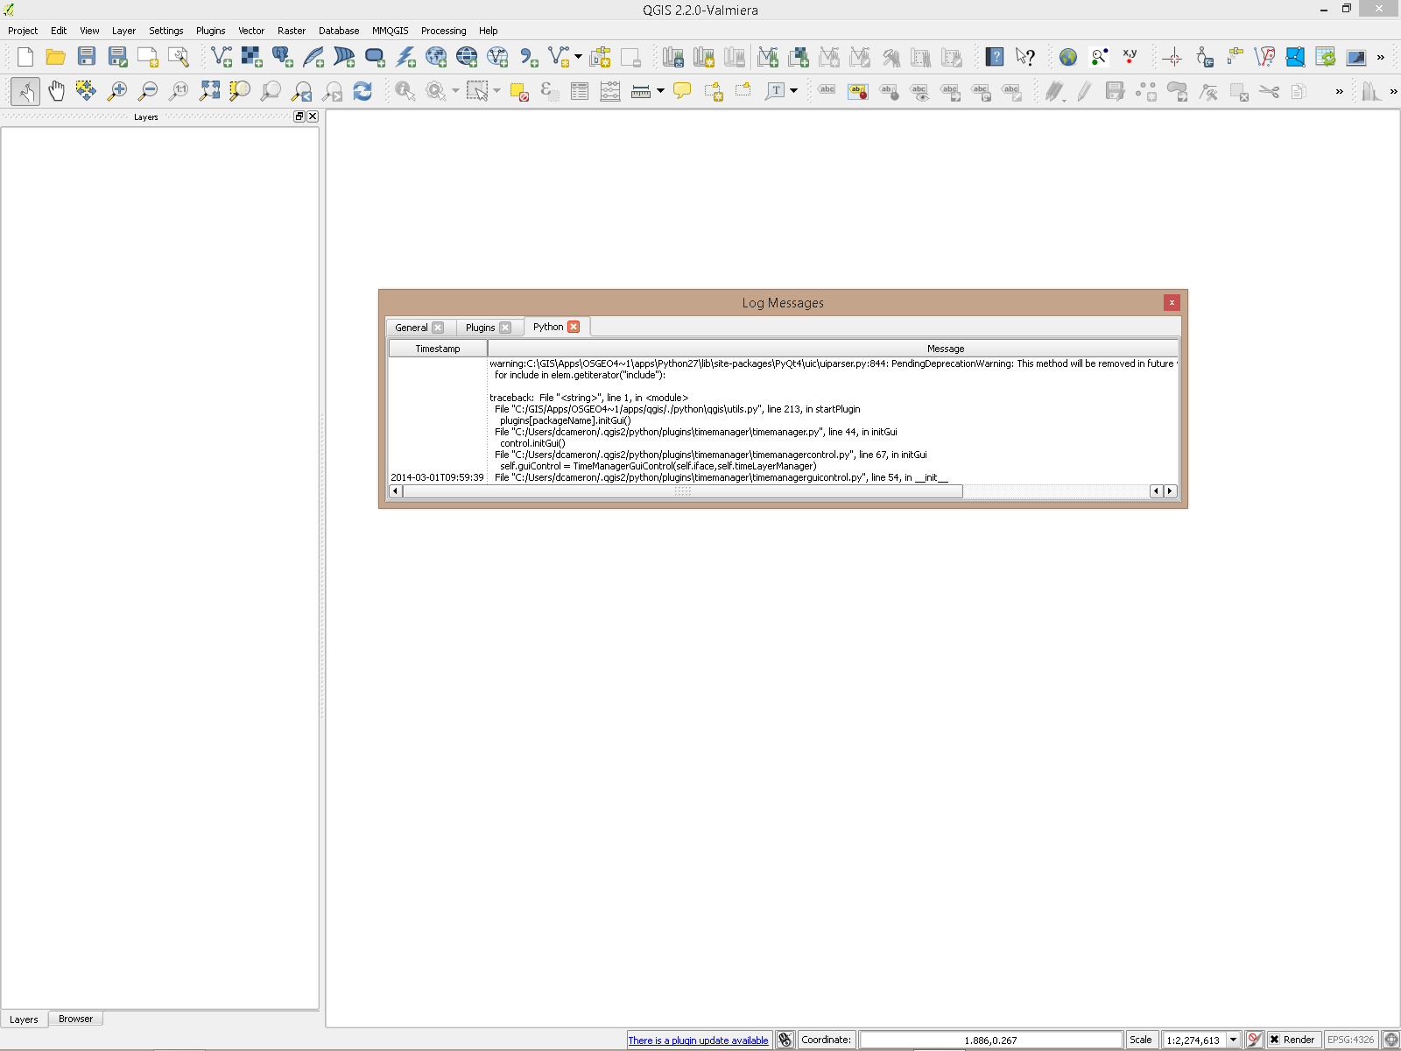This screenshot has height=1051, width=1401.
Task: Click the Save As icon
Action: (117, 58)
